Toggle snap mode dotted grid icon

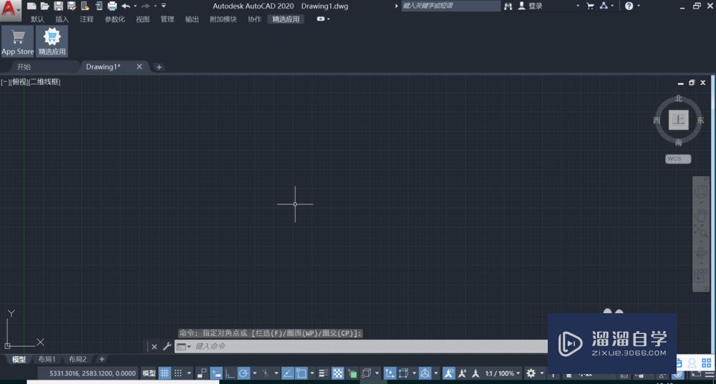pyautogui.click(x=178, y=373)
